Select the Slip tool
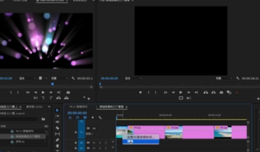This screenshot has width=260, height=152. point(58,134)
